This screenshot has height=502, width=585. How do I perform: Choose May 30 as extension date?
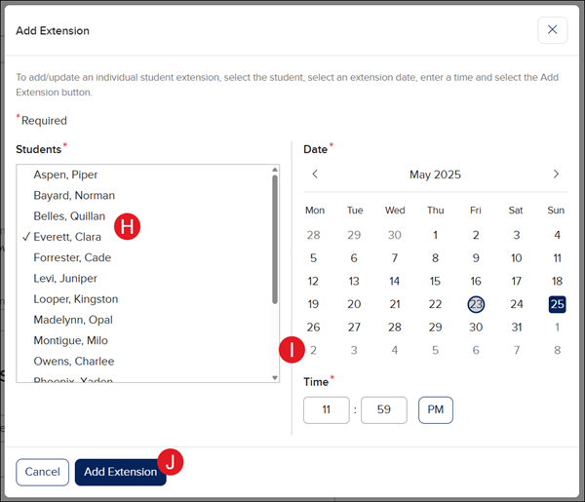(x=476, y=328)
